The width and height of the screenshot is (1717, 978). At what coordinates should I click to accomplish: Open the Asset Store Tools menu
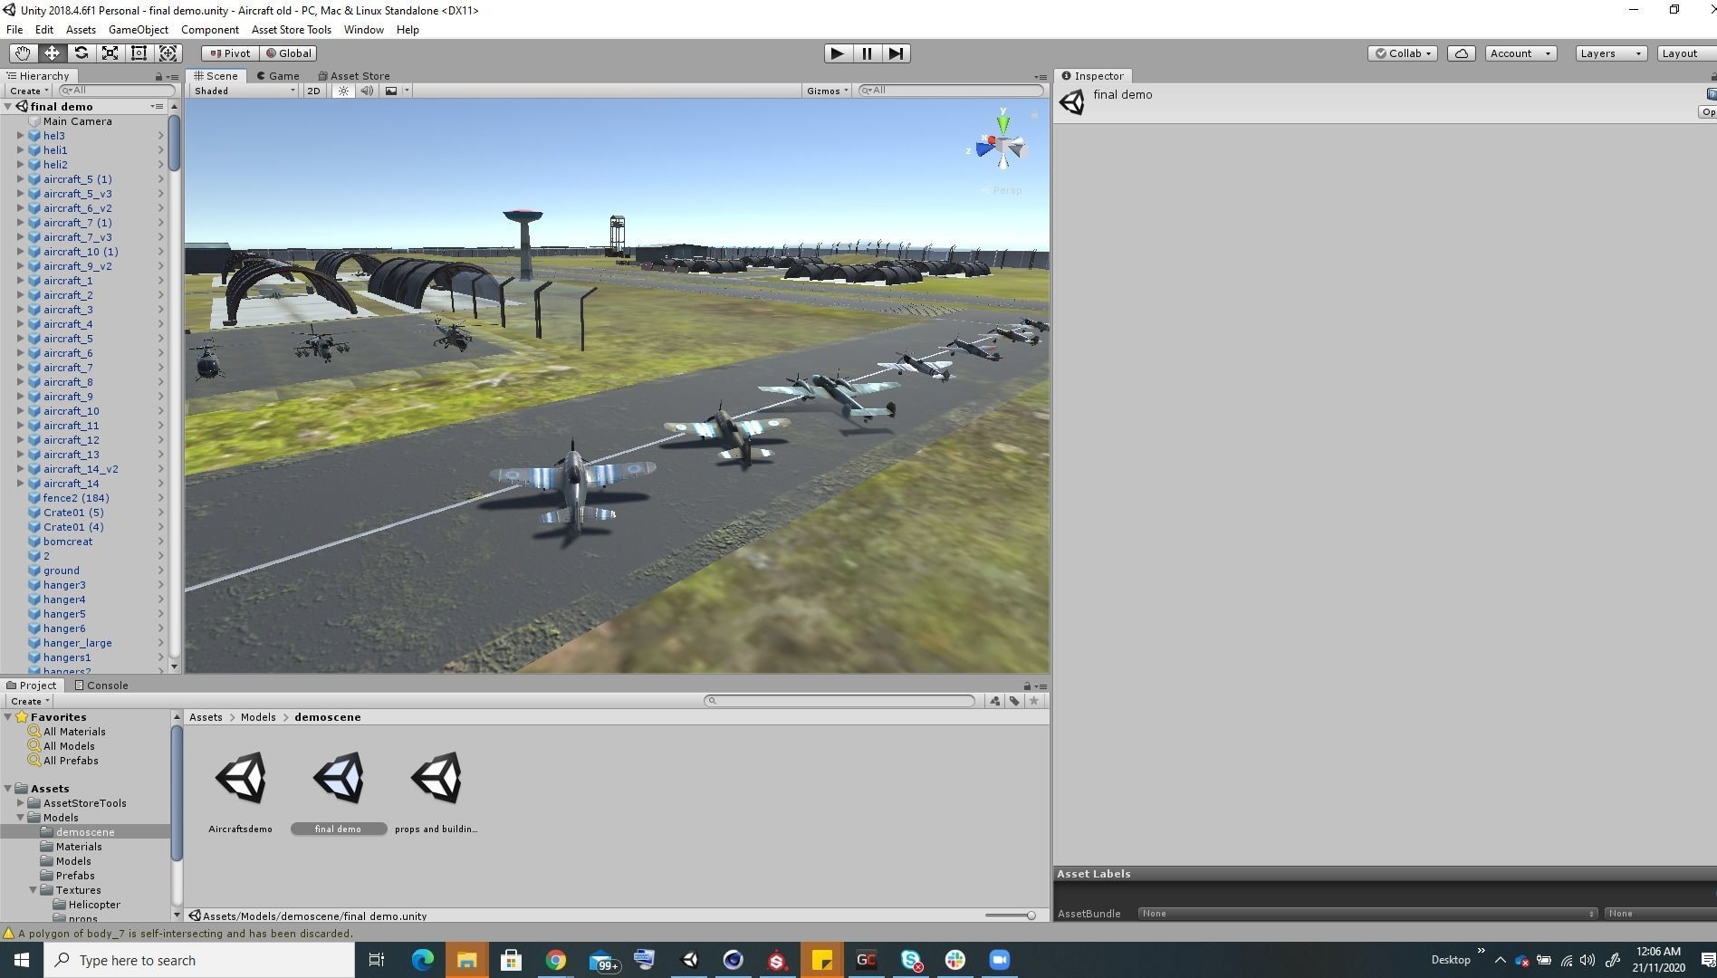click(x=292, y=30)
